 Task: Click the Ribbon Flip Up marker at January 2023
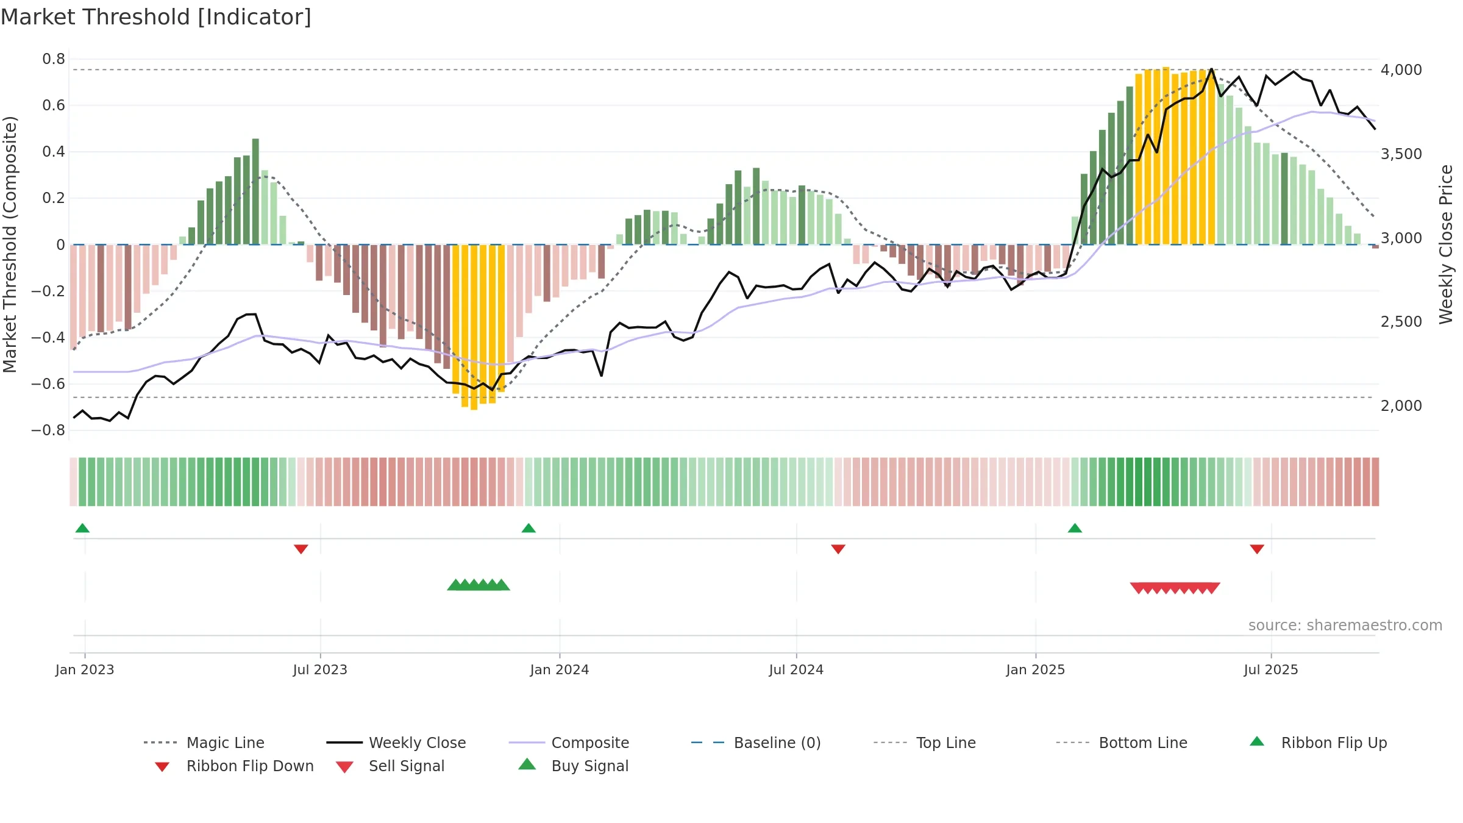(82, 528)
